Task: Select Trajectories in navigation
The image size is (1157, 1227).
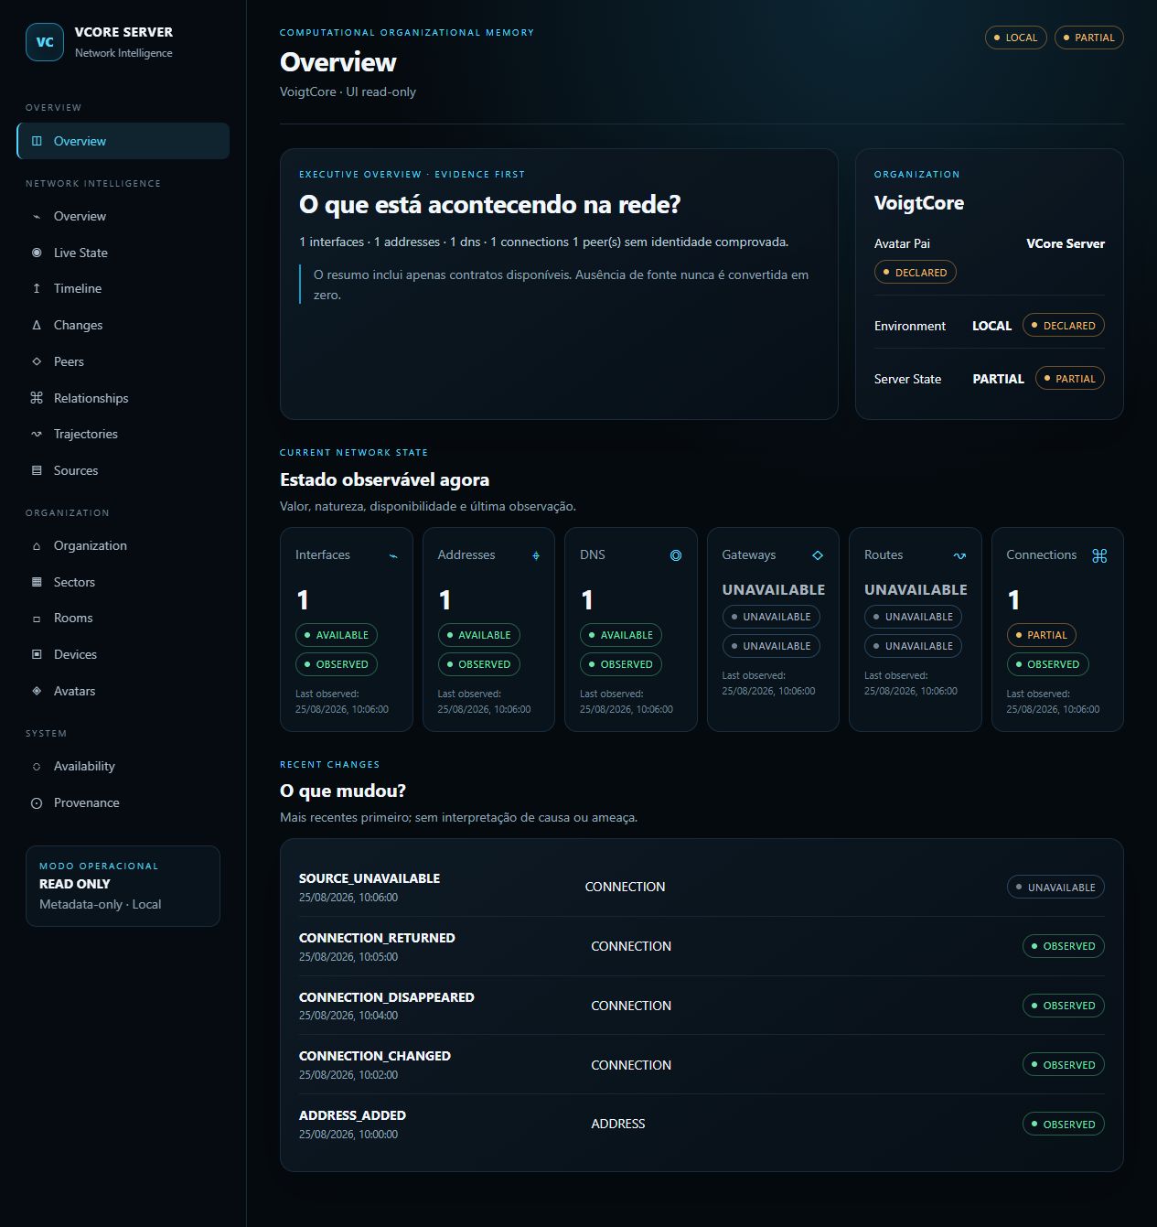Action: coord(123,434)
